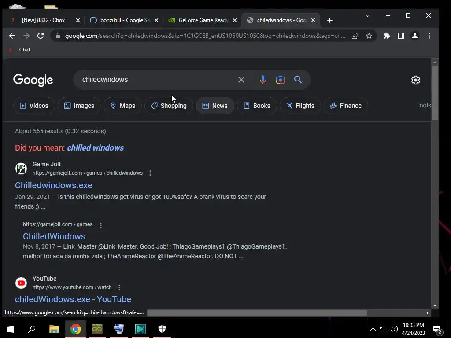The height and width of the screenshot is (338, 451).
Task: Filter results by Images
Action: pos(79,106)
